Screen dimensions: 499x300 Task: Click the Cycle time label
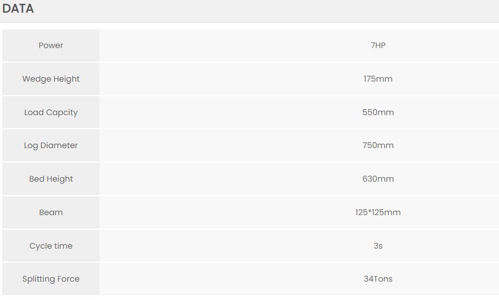[51, 246]
